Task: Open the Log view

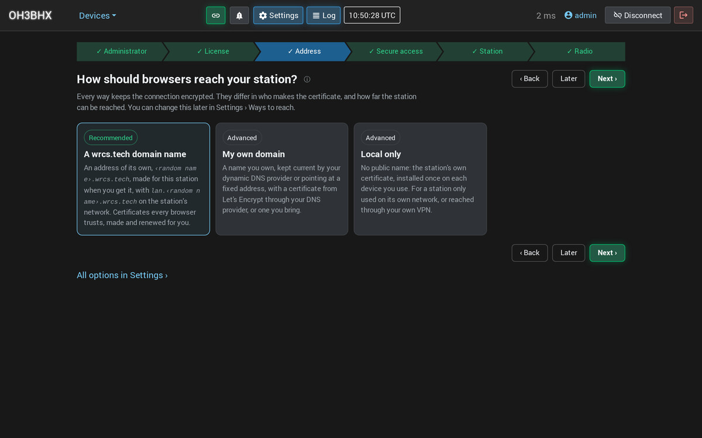Action: point(324,15)
